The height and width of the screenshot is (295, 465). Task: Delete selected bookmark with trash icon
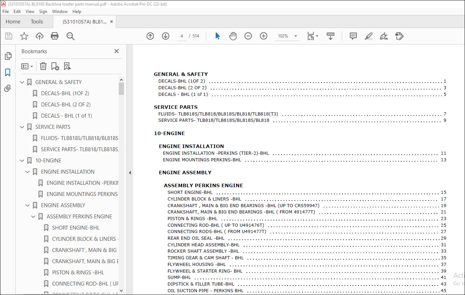tap(43, 66)
